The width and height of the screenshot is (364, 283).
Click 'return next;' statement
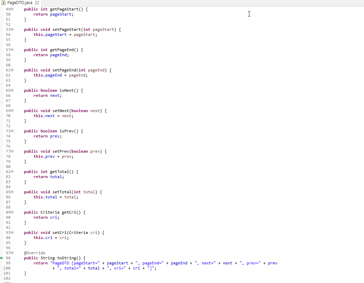pos(48,95)
